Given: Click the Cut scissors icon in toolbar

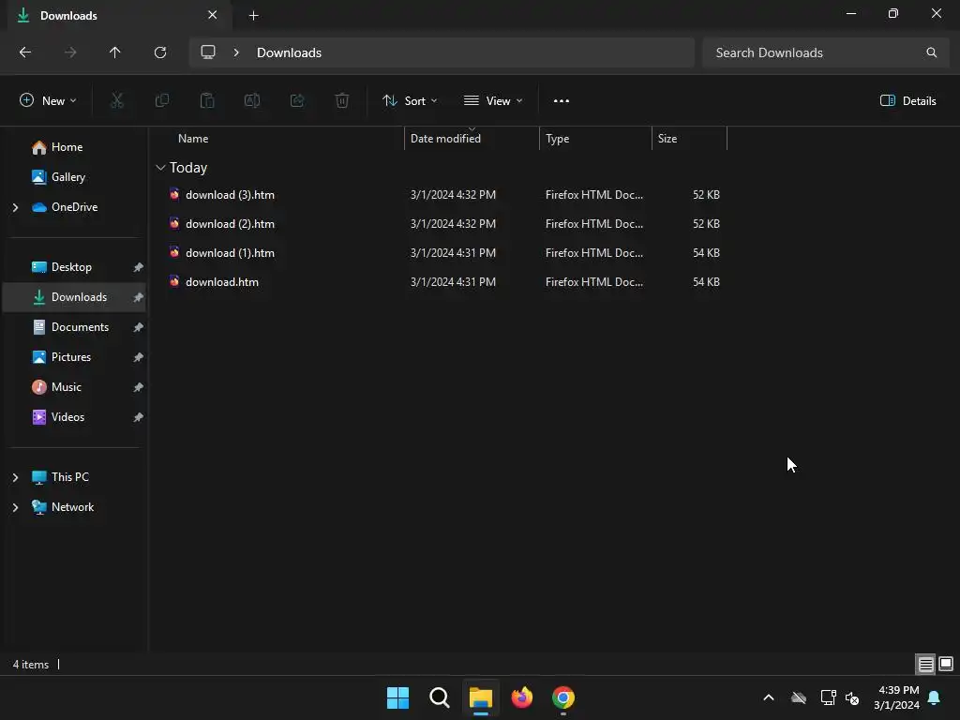Looking at the screenshot, I should [117, 100].
